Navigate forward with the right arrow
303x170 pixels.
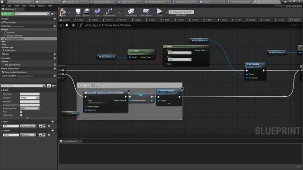[x=73, y=25]
